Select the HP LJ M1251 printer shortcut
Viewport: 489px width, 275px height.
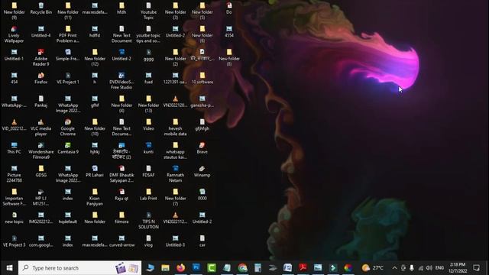(x=40, y=197)
